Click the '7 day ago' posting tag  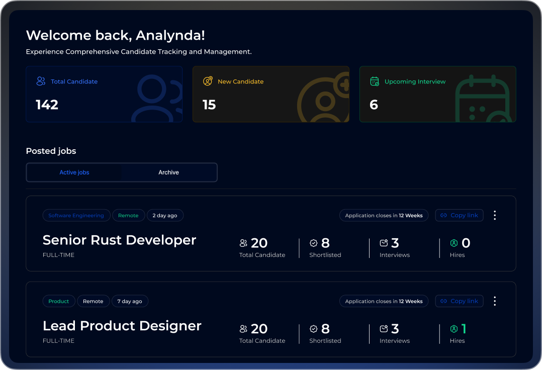tap(130, 301)
